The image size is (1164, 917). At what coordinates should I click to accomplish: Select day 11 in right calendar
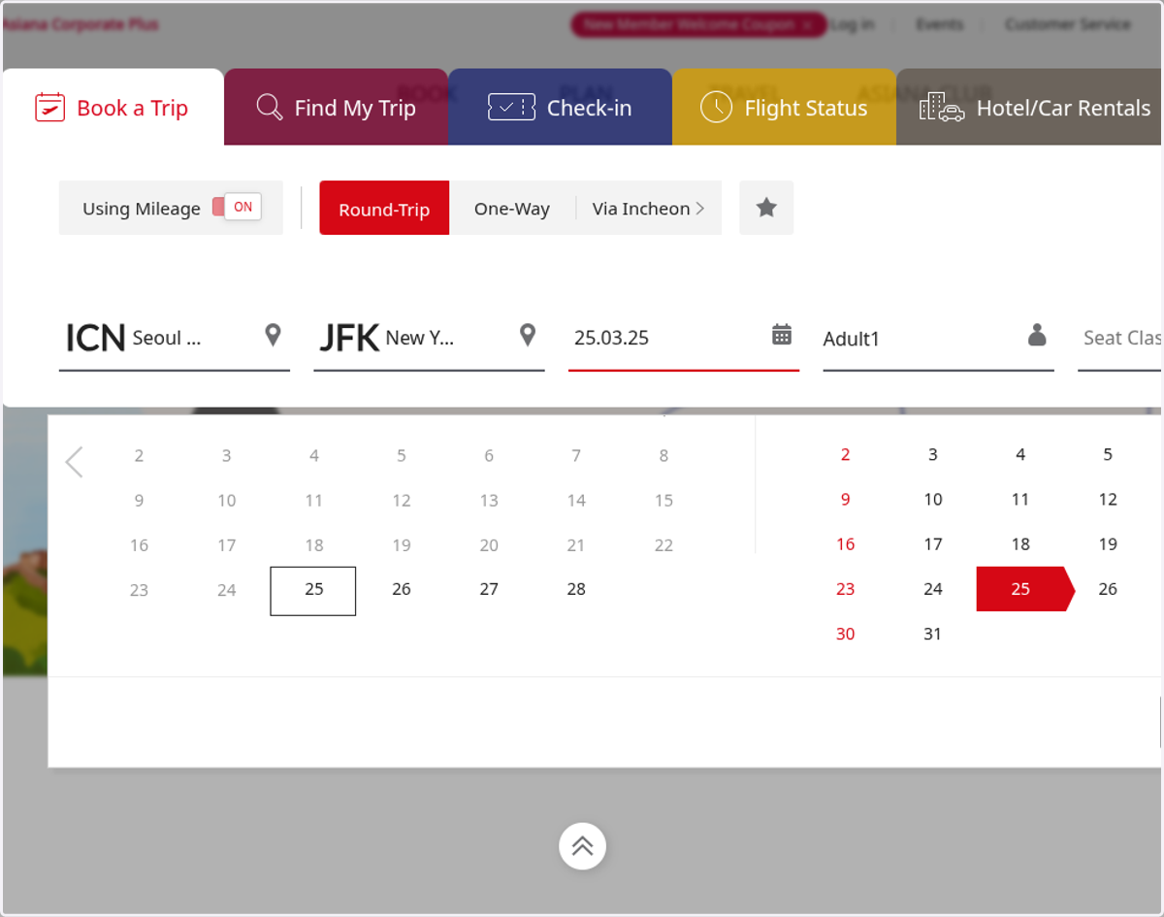[x=1020, y=500]
